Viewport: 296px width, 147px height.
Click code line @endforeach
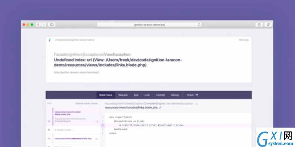[121, 129]
